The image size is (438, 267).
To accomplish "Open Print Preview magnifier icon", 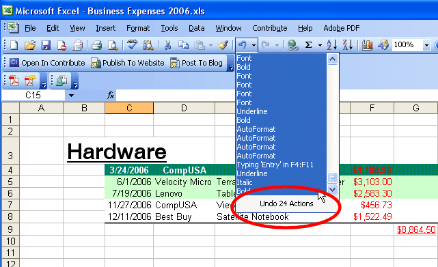I will [x=113, y=45].
